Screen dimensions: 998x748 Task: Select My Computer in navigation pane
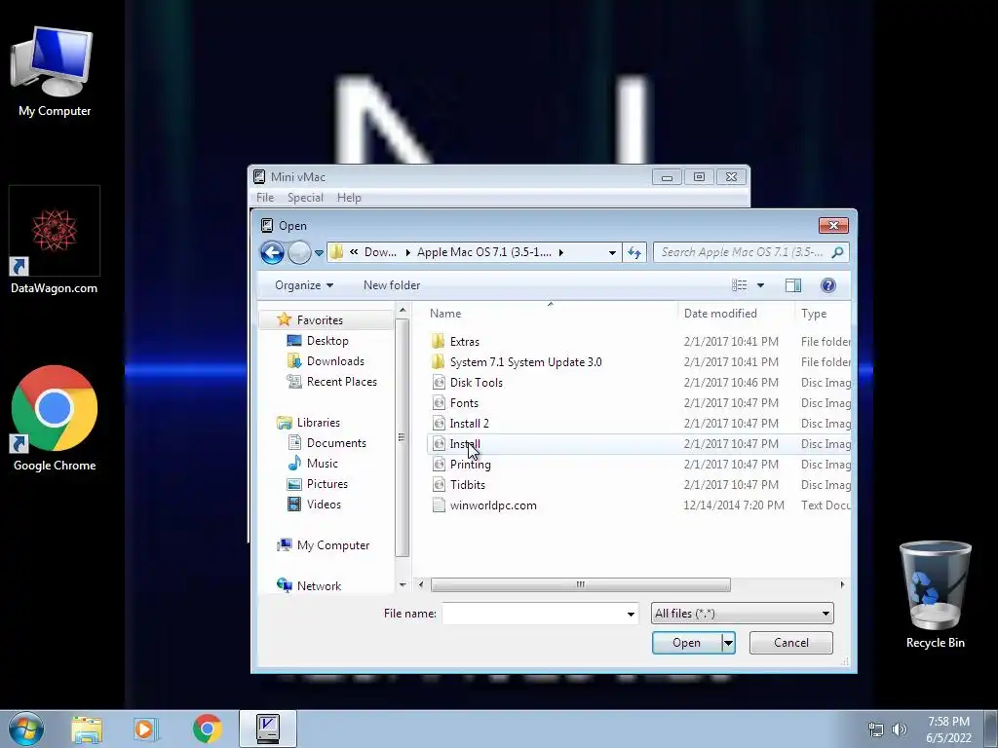pyautogui.click(x=324, y=545)
